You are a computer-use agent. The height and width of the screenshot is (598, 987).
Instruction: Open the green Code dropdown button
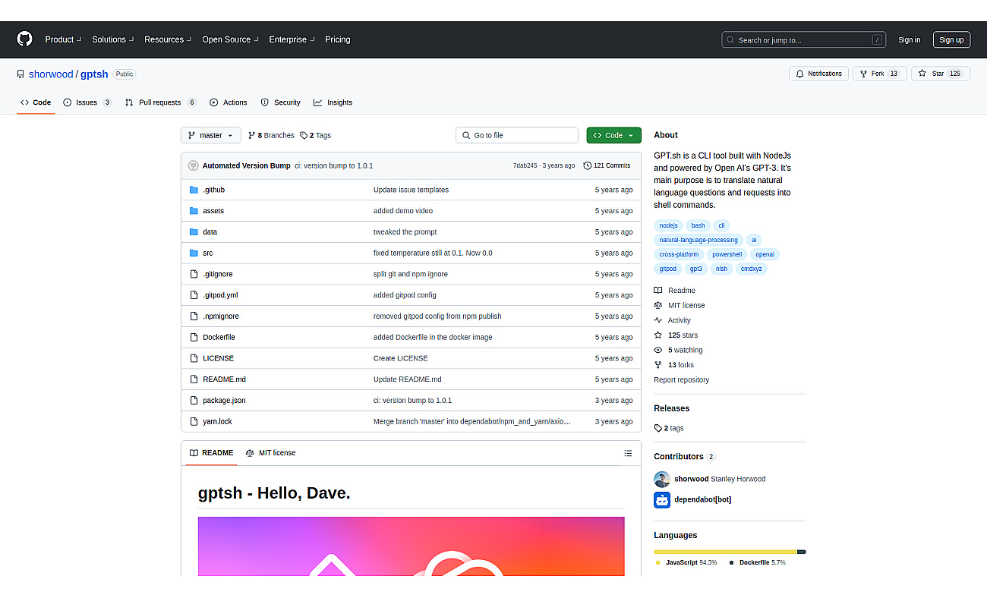pos(613,135)
